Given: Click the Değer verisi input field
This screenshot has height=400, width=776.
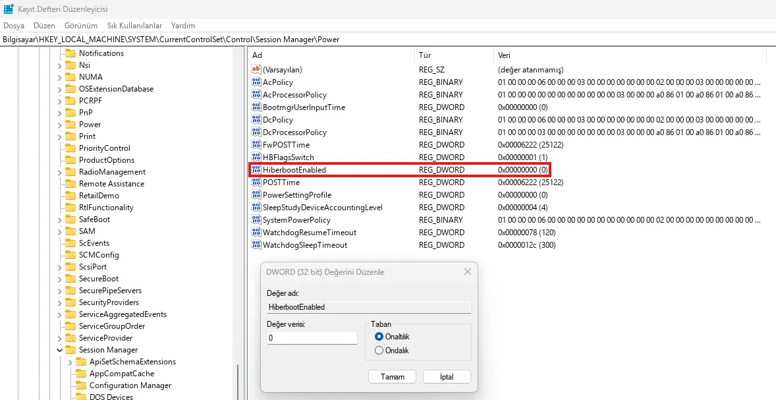Looking at the screenshot, I should (x=312, y=338).
